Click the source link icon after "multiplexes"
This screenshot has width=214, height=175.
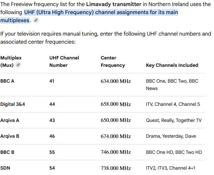36,20
